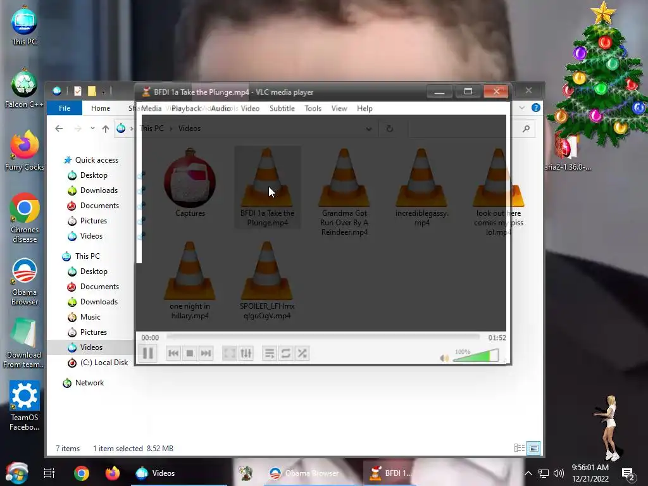Open the VLC Tools menu
This screenshot has height=486, width=648.
(x=313, y=108)
